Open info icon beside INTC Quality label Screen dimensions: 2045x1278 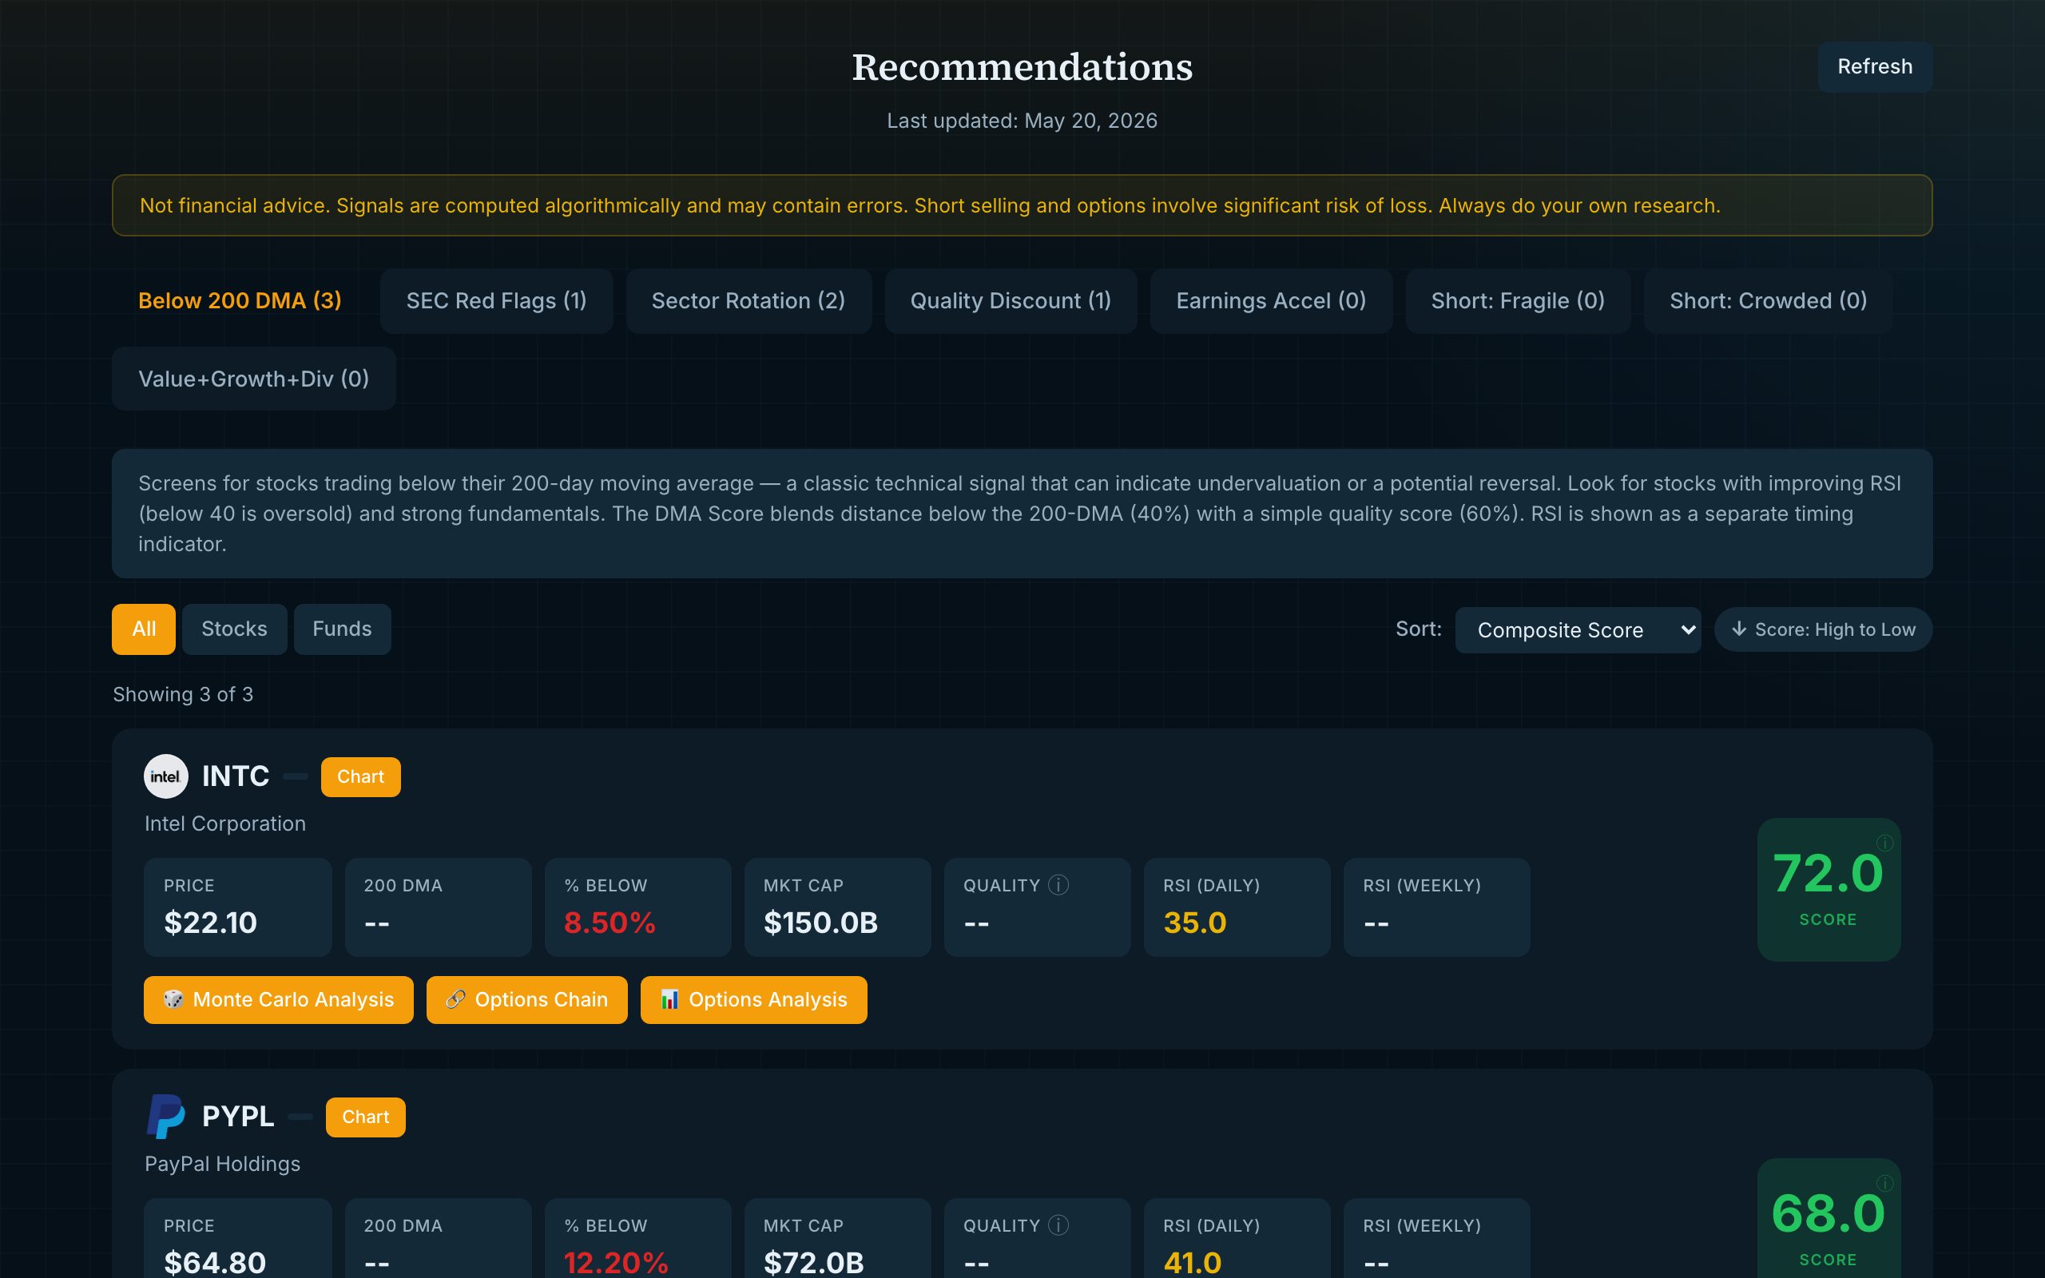(x=1058, y=885)
